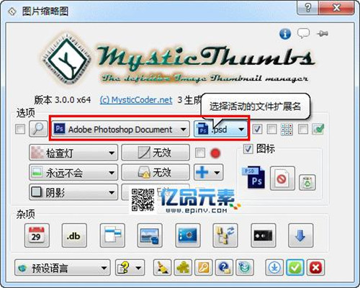Click the blue down arrow icon in 杂项
The width and height of the screenshot is (360, 288).
301,235
